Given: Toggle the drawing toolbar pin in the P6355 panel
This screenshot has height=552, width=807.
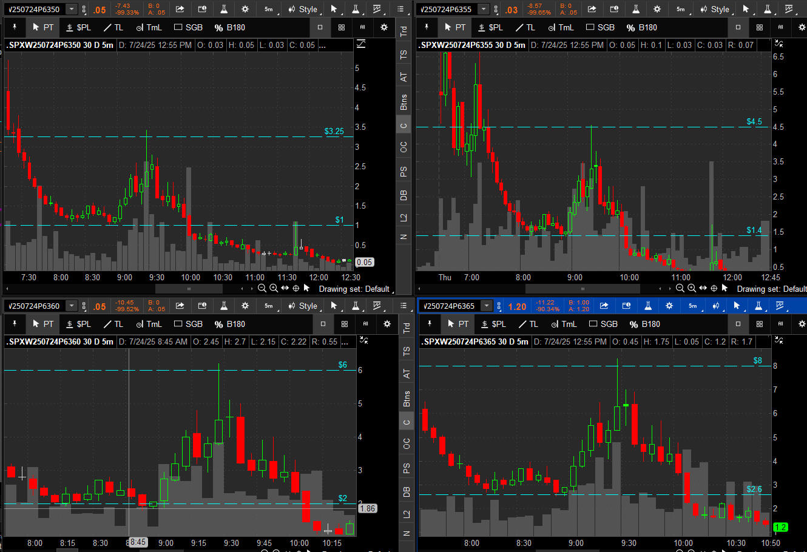Looking at the screenshot, I should 427,27.
